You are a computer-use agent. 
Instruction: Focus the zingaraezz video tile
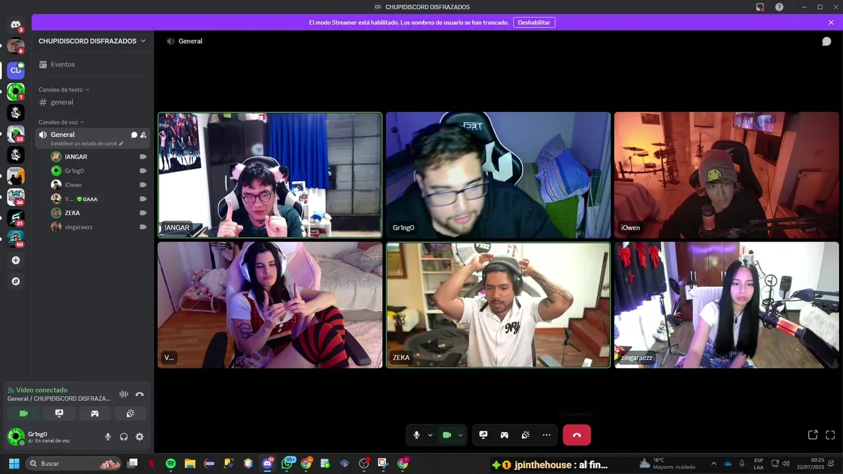pos(726,305)
